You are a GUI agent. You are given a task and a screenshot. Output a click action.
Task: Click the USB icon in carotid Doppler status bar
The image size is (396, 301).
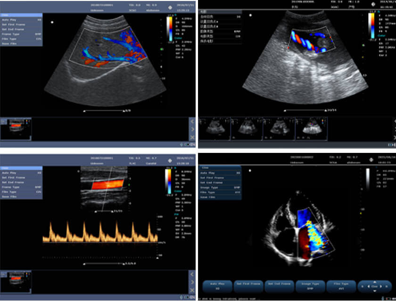tap(181, 298)
